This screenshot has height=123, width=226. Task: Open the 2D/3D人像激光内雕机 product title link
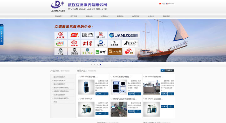click(x=122, y=77)
